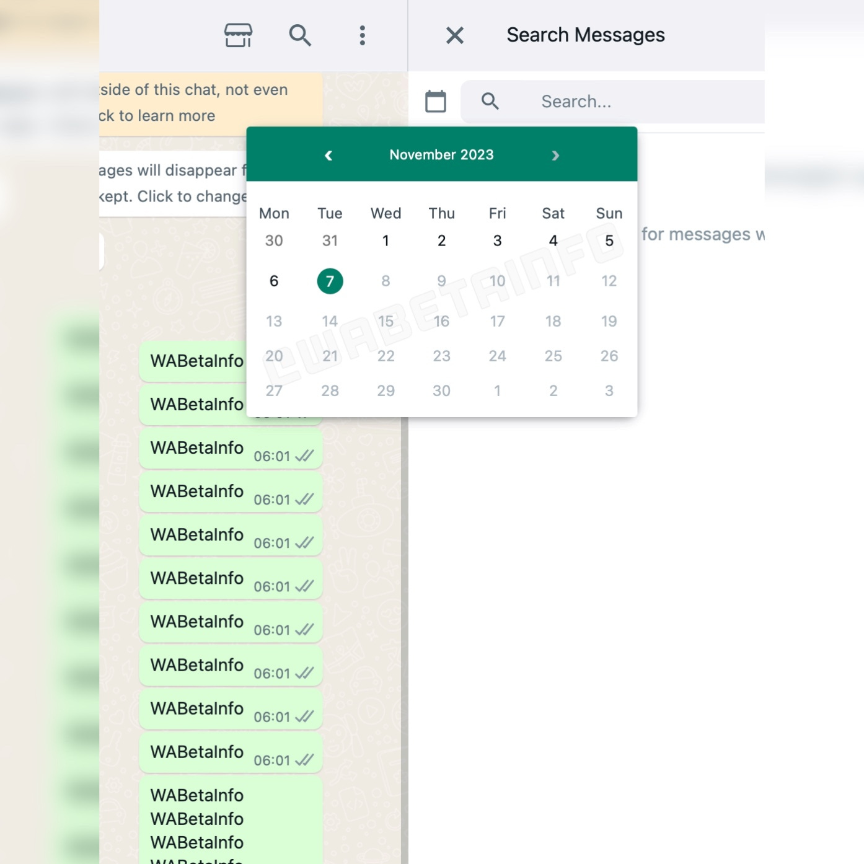The image size is (864, 864).
Task: Click the Tue weekday header
Action: 330,213
